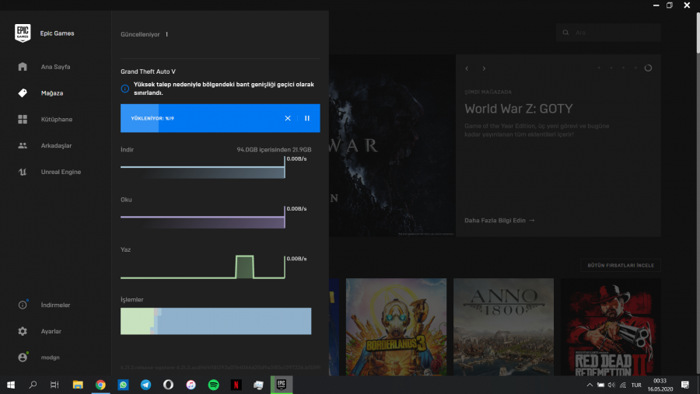Open the modgn user profile

tap(23, 357)
